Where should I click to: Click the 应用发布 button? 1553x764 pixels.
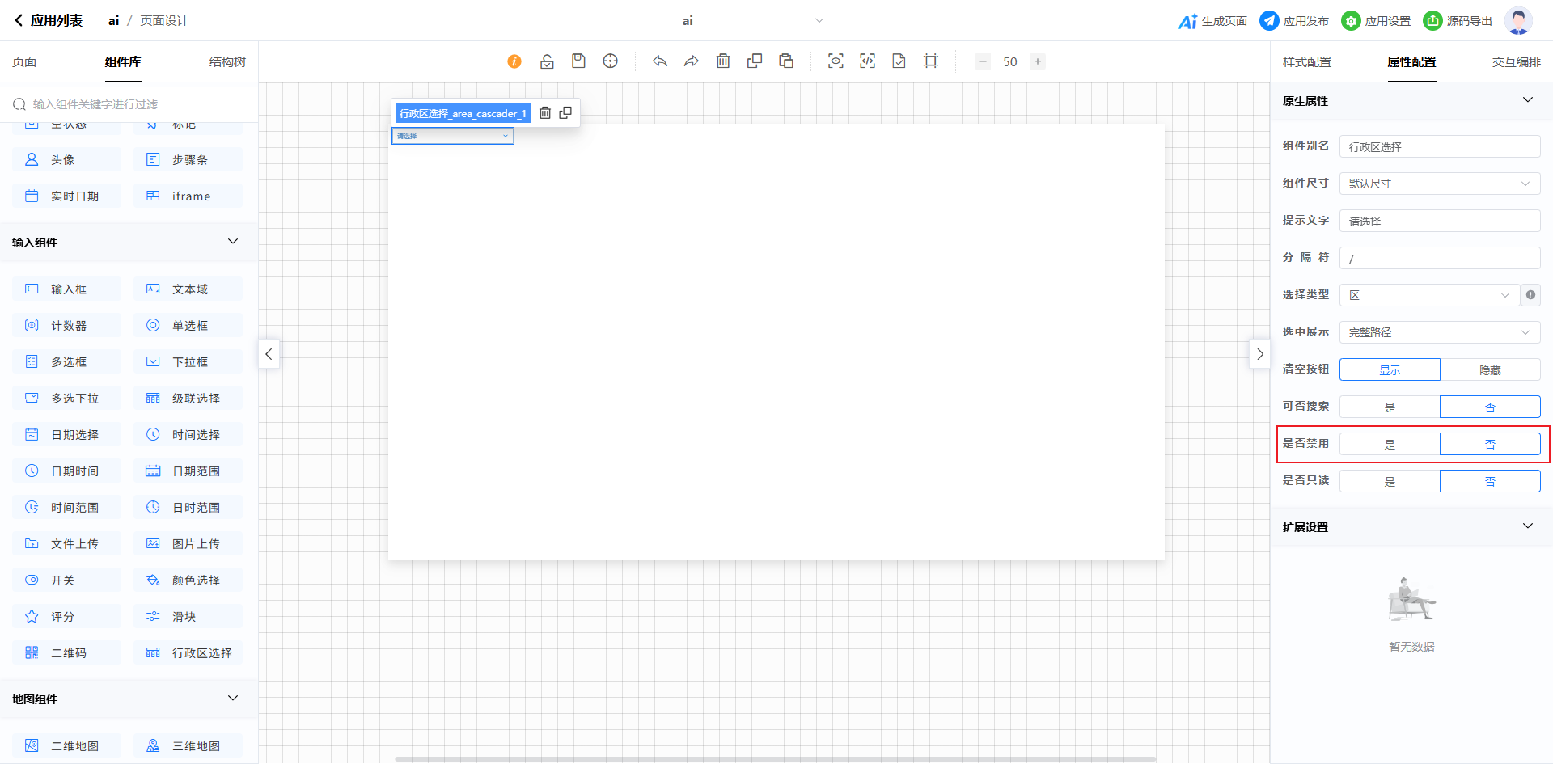pos(1294,21)
